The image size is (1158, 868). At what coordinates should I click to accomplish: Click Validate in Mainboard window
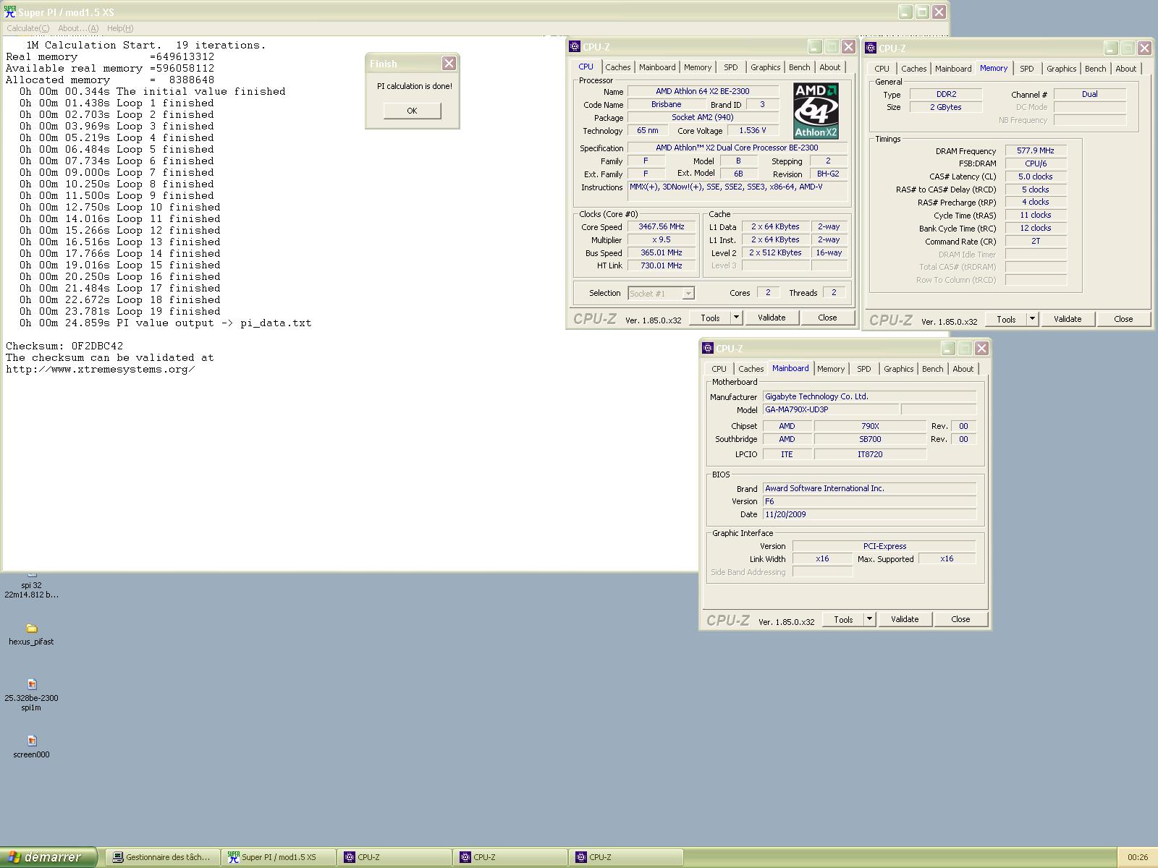[905, 619]
